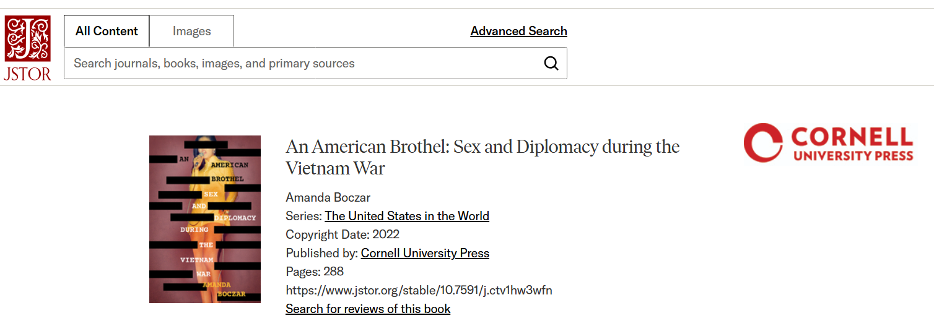Click the book title heading

pyautogui.click(x=482, y=157)
